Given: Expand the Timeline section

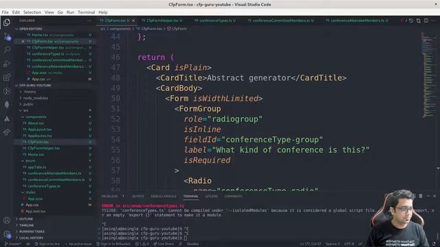Looking at the screenshot, I should pos(55,226).
